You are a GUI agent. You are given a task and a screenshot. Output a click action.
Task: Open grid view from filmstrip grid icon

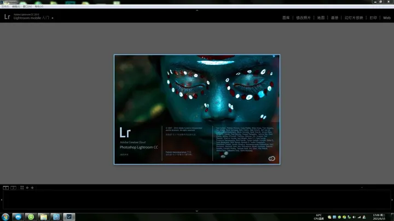(x=22, y=187)
